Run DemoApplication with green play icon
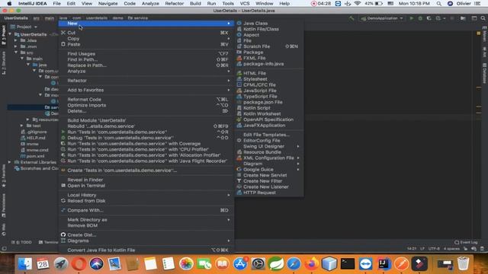488x274 pixels. (x=412, y=18)
